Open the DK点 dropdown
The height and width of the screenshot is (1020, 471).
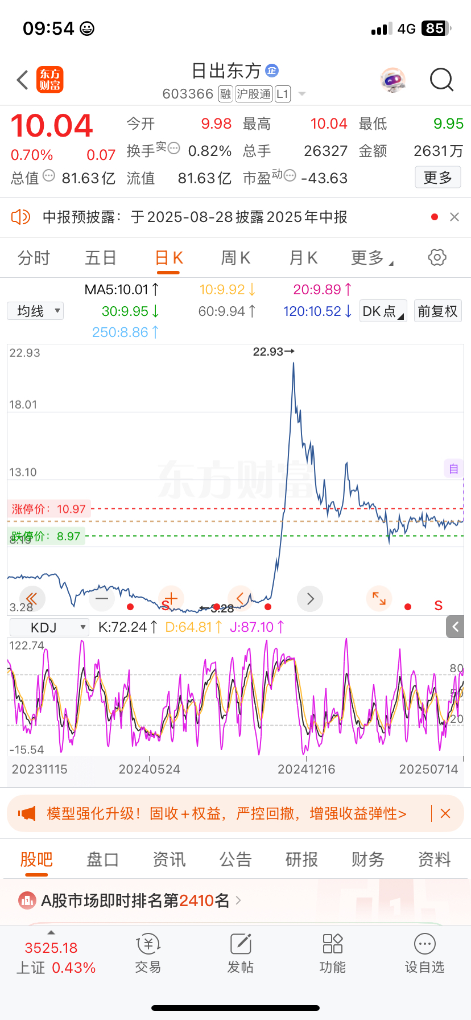(383, 311)
